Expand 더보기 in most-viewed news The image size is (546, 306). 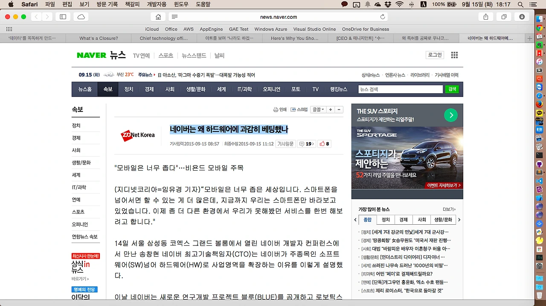pos(449,209)
